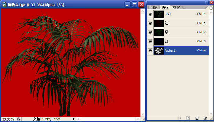This screenshot has width=214, height=122.
Task: Select the 蓝 channel row
Action: [180, 41]
